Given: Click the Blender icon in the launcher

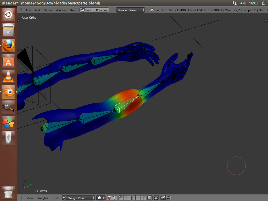Looking at the screenshot, I should (x=8, y=92).
